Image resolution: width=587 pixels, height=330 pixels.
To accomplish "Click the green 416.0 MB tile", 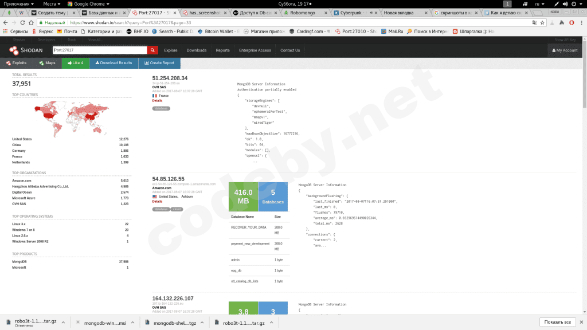I will (243, 197).
